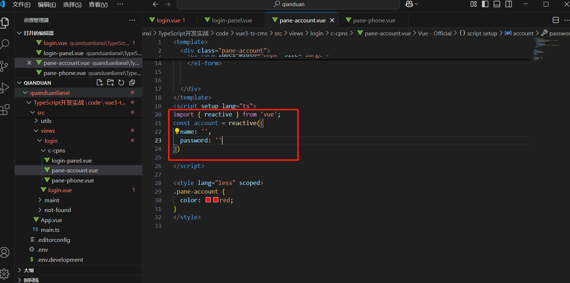Collapse the 打开的编辑器 section

pos(19,33)
